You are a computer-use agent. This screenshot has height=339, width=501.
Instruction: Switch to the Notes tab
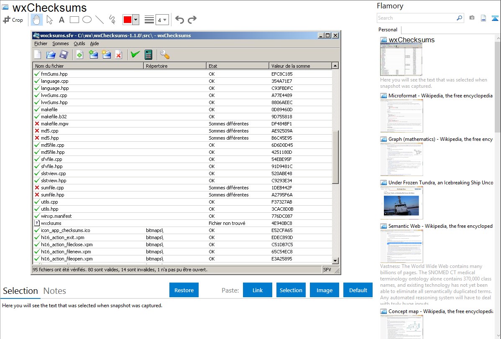[x=54, y=291]
